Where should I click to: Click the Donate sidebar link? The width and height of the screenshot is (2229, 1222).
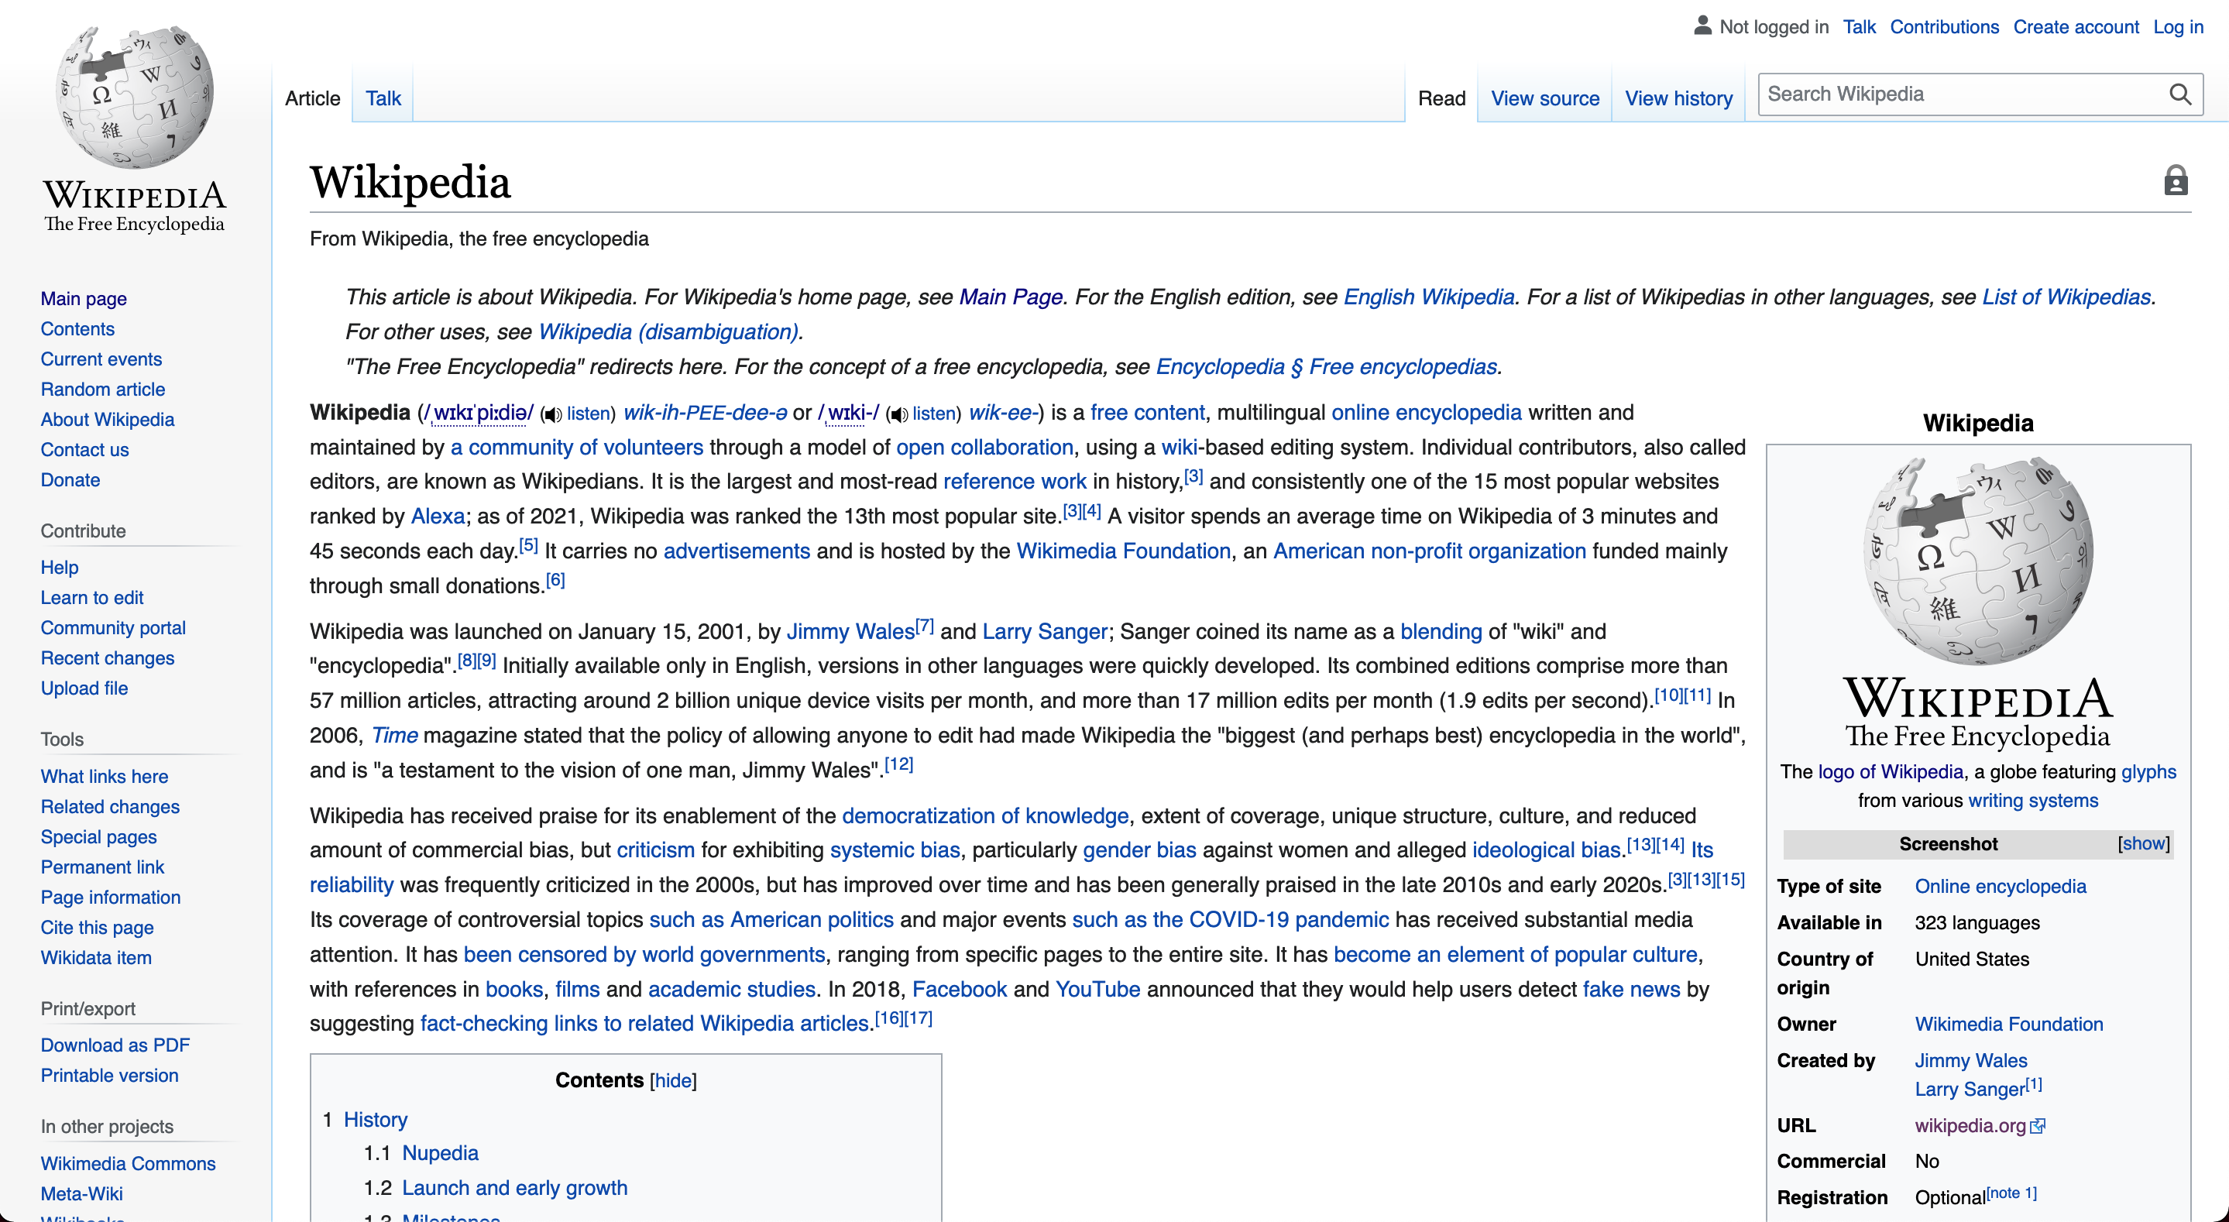coord(70,480)
